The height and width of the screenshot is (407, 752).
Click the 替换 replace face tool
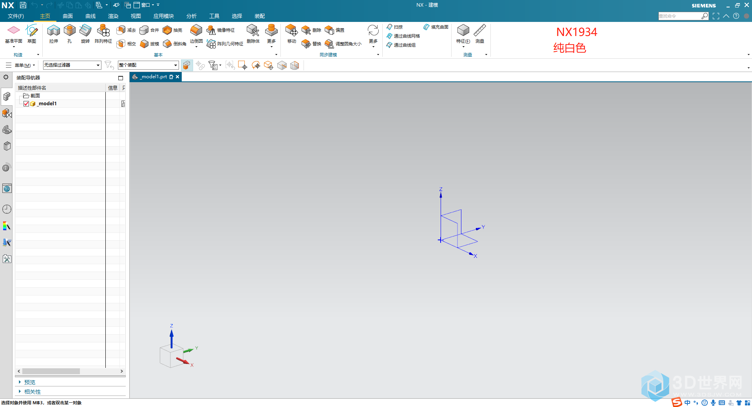tap(311, 44)
